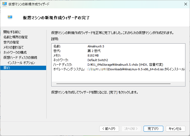Click the Almalinux9.5 name value
This screenshot has height=136, width=190.
pos(96,46)
